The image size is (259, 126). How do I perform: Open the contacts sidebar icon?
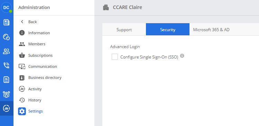[7, 51]
